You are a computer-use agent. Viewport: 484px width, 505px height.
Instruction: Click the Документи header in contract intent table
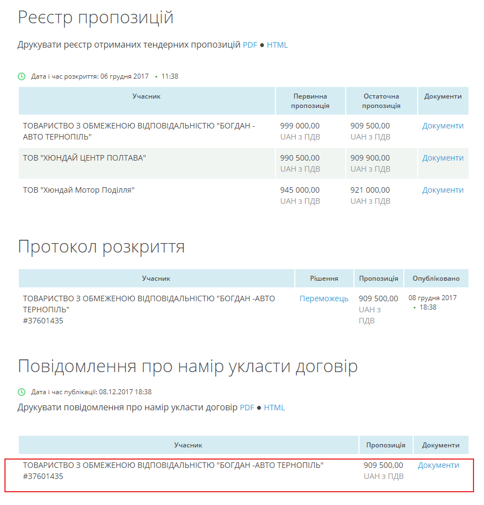[x=440, y=445]
